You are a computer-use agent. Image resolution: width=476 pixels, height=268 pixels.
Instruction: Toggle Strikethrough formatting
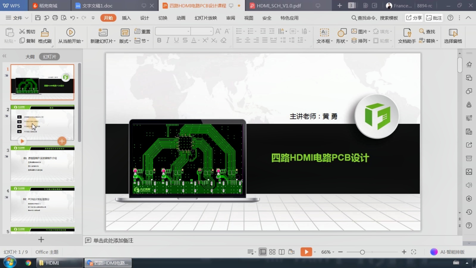pos(185,40)
